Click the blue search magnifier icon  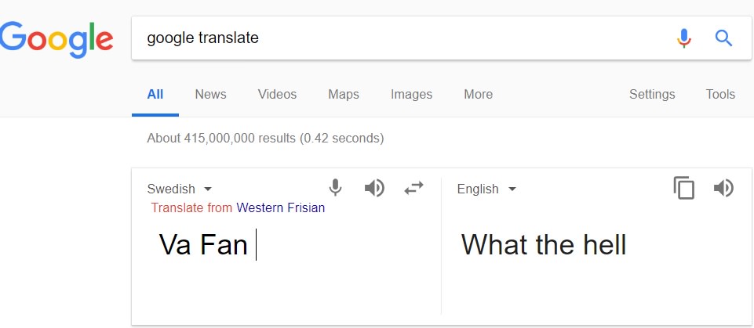click(x=723, y=38)
